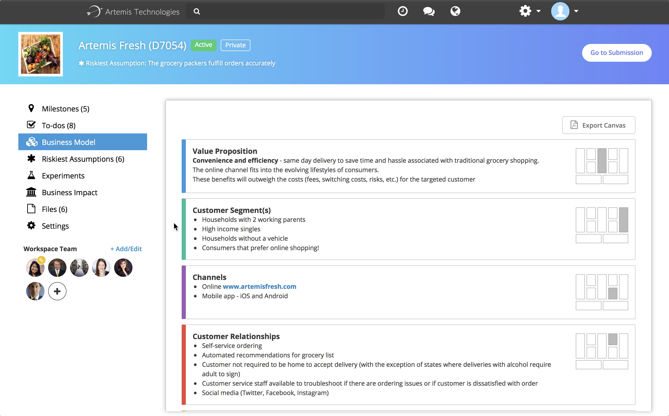This screenshot has height=416, width=669.
Task: Click the Customer Segment(s) canvas diagram icon
Action: point(602,225)
